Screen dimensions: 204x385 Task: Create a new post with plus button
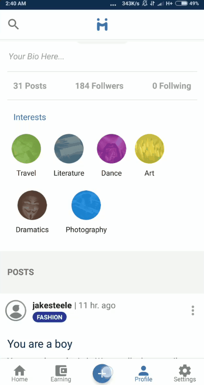click(102, 374)
